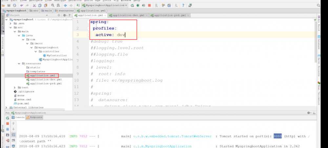
Task: Switch to the Endpoints tab
Action: (34, 117)
